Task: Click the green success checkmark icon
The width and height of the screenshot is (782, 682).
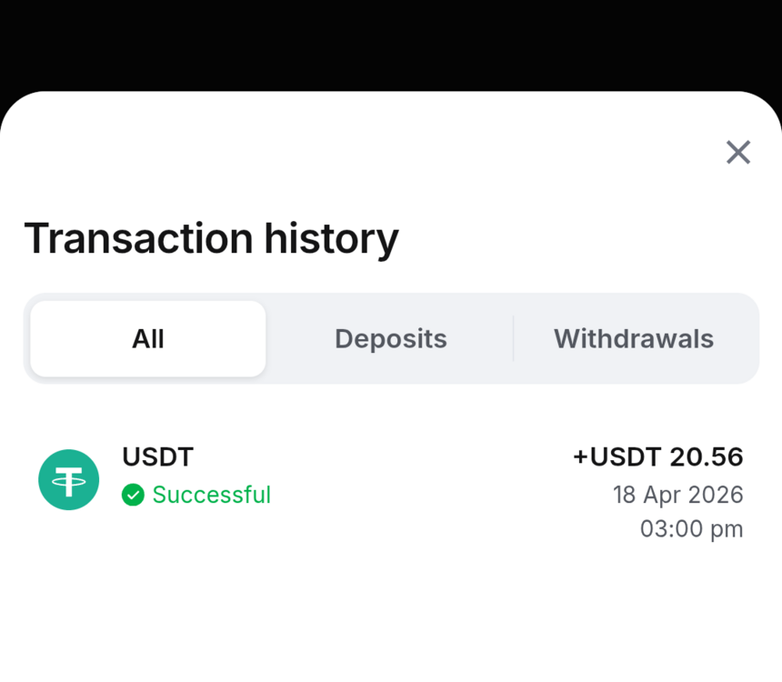Action: [133, 495]
